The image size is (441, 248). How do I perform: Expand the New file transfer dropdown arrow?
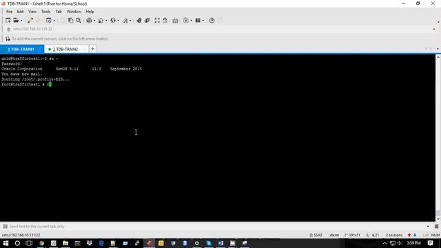click(x=192, y=21)
